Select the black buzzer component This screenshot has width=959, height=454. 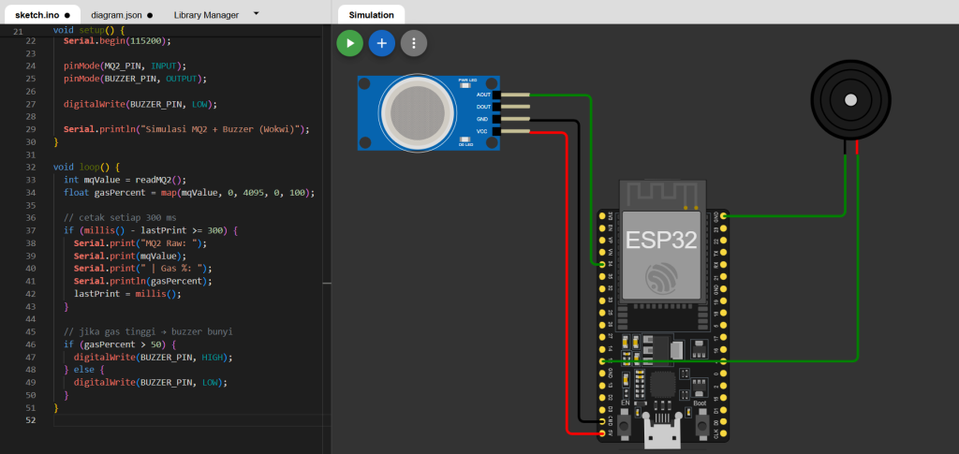tap(850, 98)
